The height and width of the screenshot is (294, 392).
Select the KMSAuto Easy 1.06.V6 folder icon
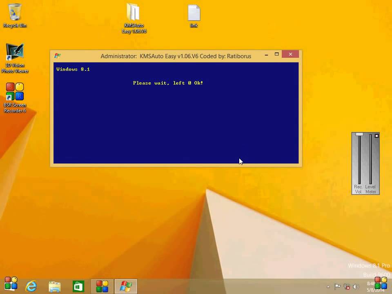(x=134, y=18)
